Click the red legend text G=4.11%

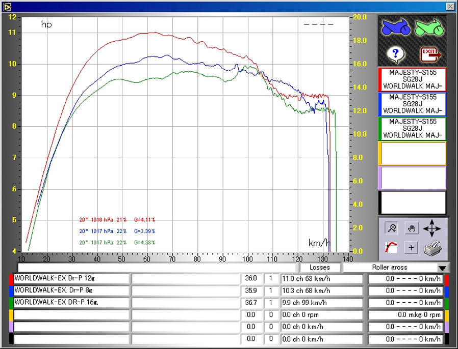[144, 220]
